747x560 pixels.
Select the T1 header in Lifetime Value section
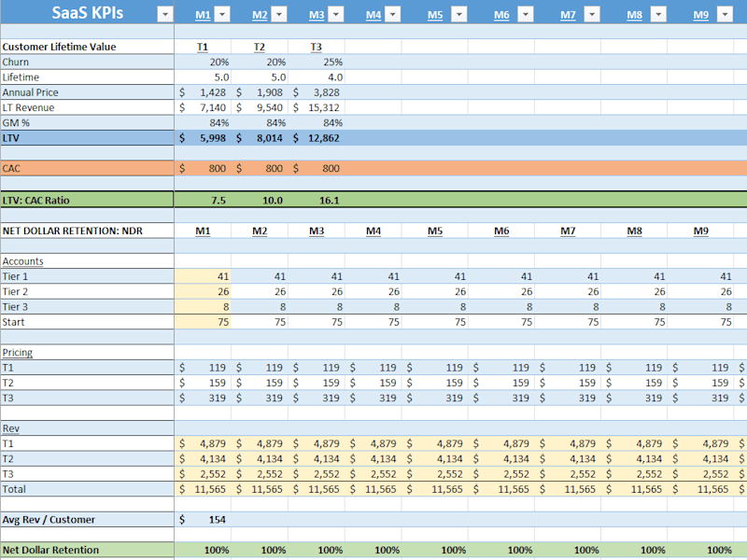tap(203, 47)
